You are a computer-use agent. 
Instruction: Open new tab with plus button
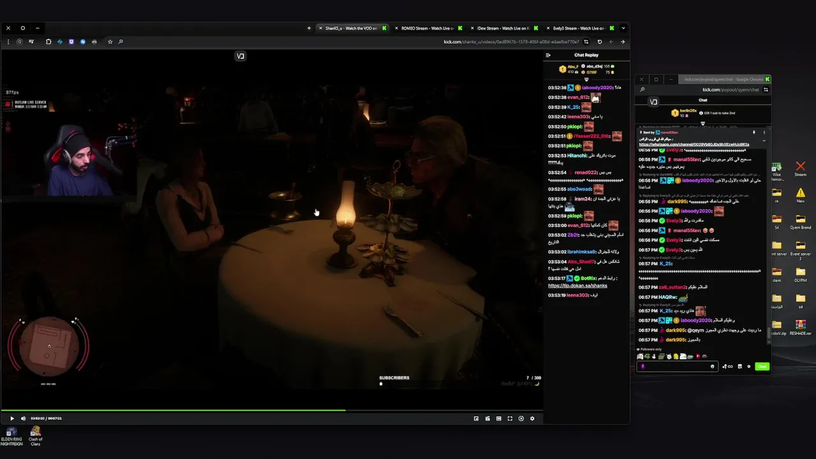pyautogui.click(x=309, y=28)
